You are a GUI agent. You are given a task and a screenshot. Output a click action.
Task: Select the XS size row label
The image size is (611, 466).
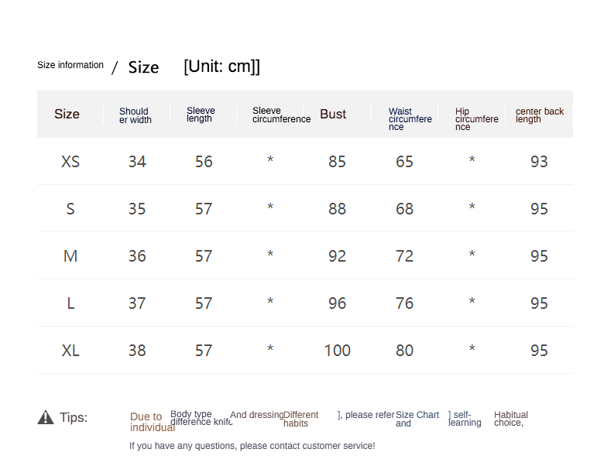[x=70, y=162]
